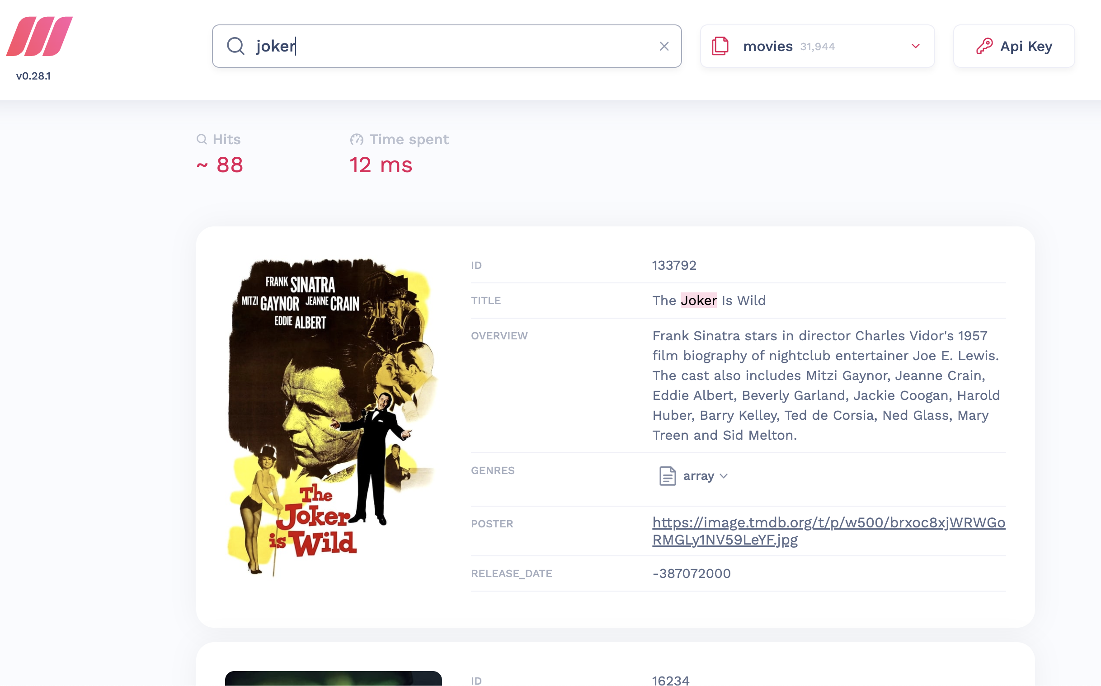Click the Hits magnifier icon

point(202,139)
